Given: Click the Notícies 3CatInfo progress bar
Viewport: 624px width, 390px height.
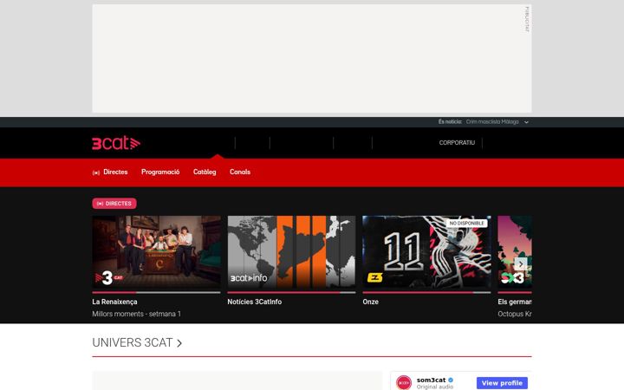Looking at the screenshot, I should coord(291,293).
